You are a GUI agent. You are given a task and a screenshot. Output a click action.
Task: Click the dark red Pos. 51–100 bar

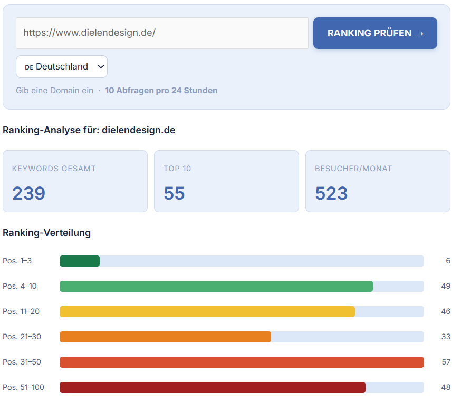point(213,387)
